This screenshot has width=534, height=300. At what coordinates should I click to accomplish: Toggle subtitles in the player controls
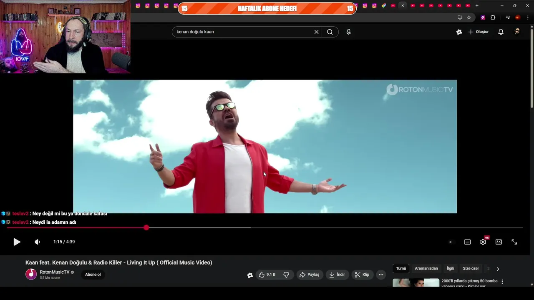467,242
